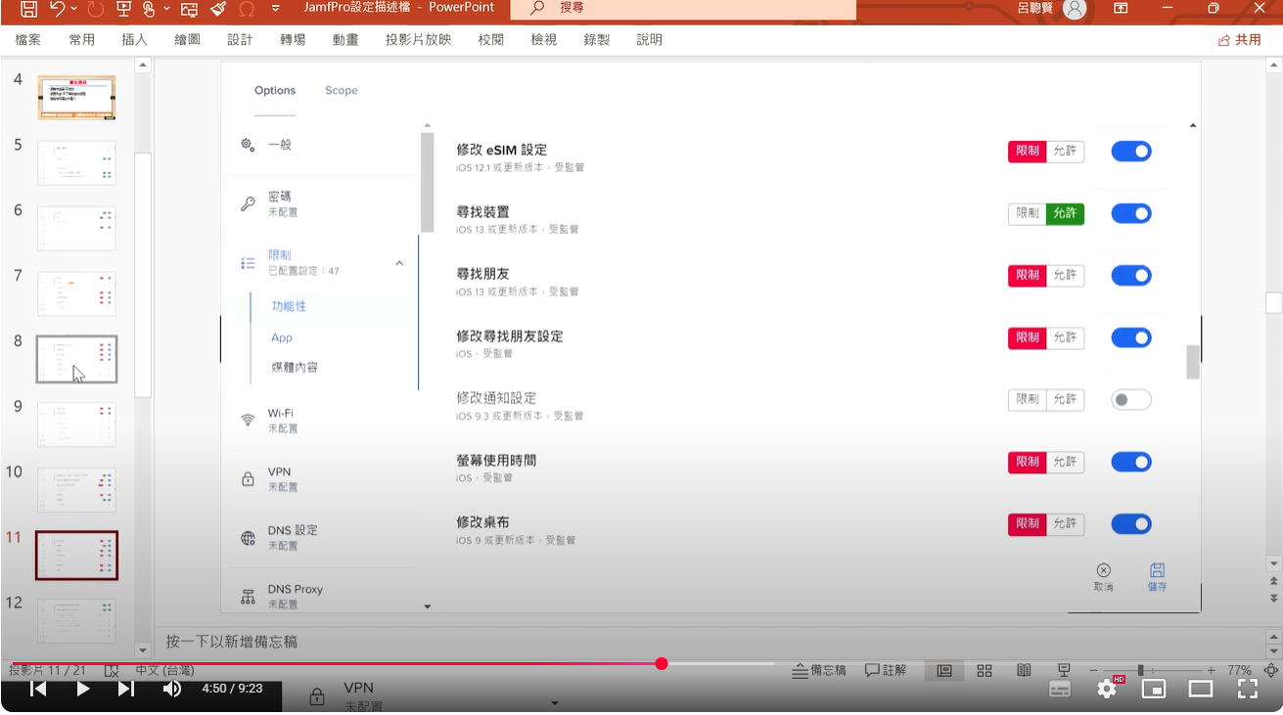Click the red YouTube progress bar scrubber
Image resolution: width=1283 pixels, height=715 pixels.
point(662,663)
